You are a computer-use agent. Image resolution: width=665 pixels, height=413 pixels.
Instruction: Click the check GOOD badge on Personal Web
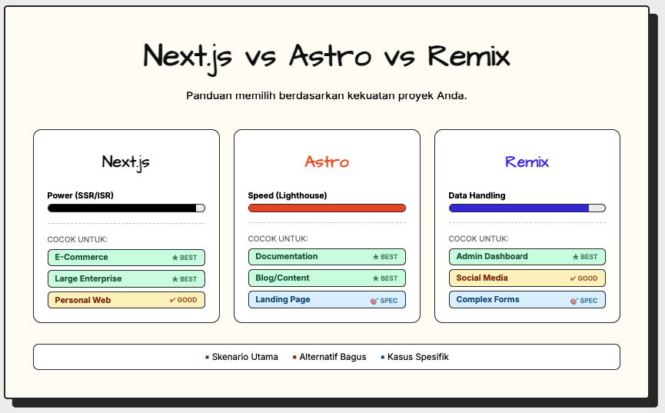click(x=183, y=300)
